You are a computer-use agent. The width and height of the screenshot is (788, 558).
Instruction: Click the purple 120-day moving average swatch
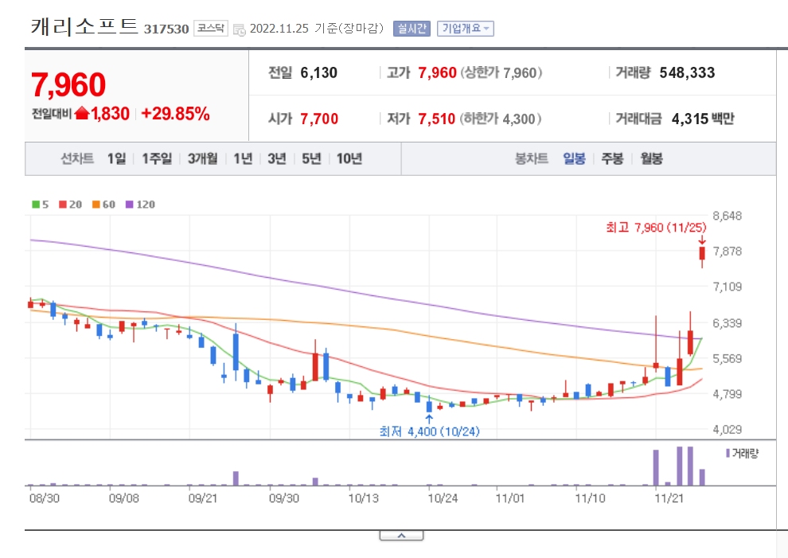[129, 204]
